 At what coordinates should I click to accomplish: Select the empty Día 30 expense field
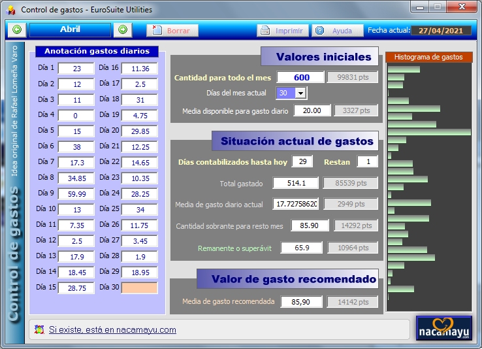tap(139, 288)
